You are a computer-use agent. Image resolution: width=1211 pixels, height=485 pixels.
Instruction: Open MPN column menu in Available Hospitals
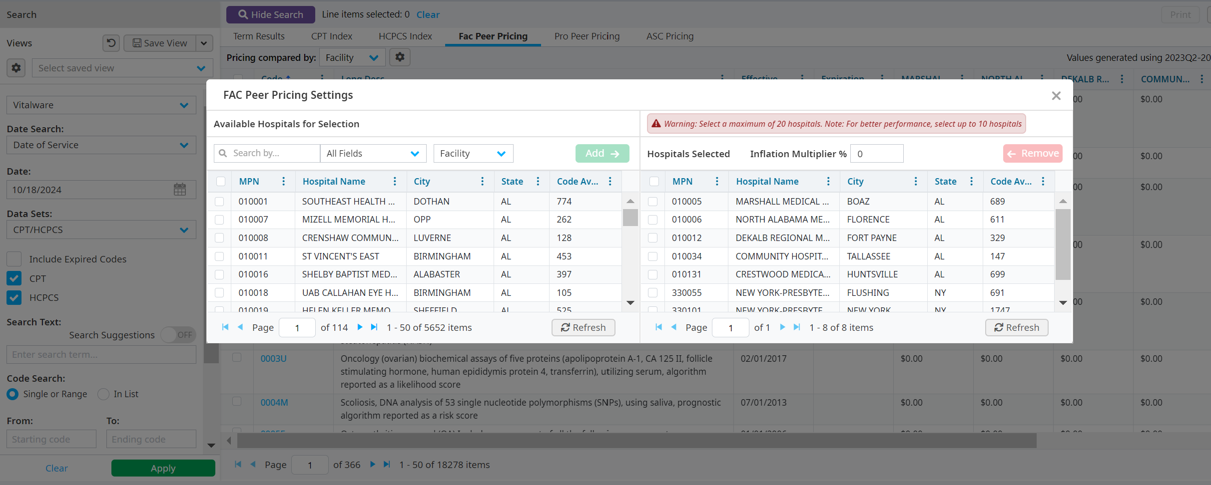point(283,182)
